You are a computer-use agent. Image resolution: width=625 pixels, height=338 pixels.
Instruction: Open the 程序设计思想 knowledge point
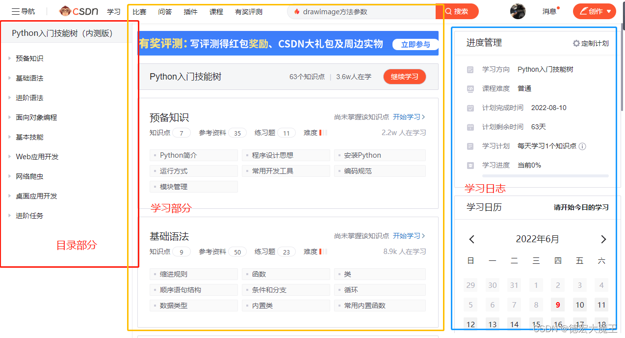click(x=286, y=155)
